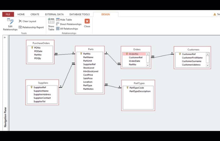The width and height of the screenshot is (220, 141).
Task: Click the PONo primary key icon
Action: (x=32, y=48)
